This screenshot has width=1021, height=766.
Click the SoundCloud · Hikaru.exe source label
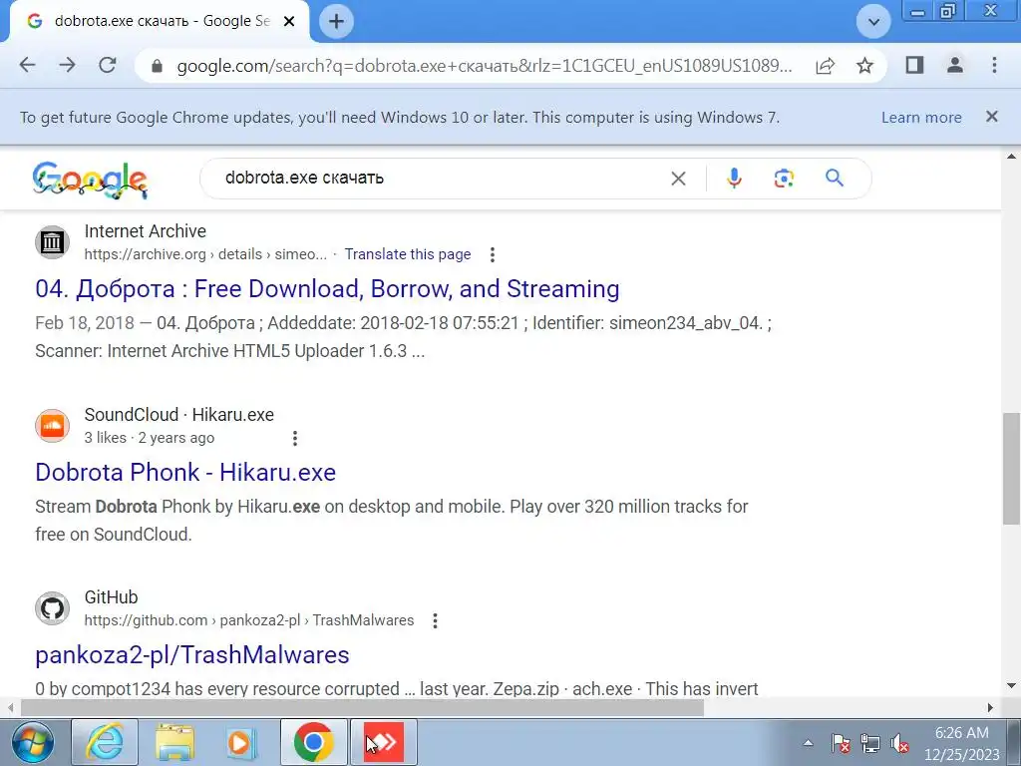(179, 414)
